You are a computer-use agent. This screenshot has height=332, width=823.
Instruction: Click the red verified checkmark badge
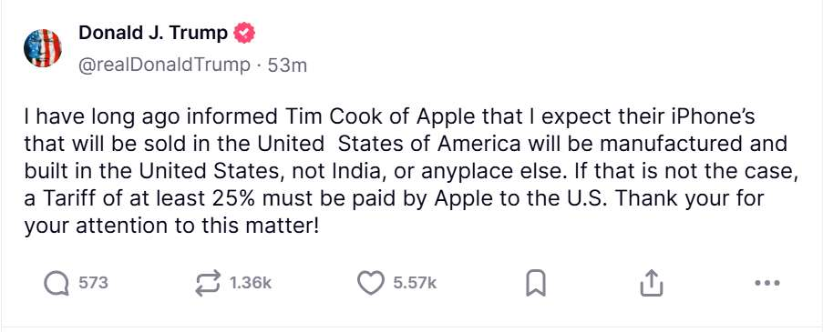click(244, 34)
